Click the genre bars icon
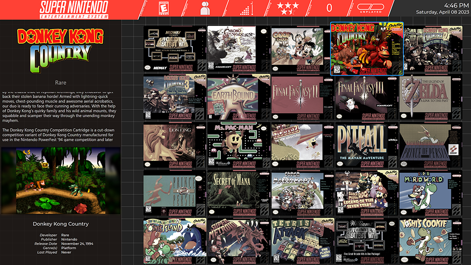Image resolution: width=471 pixels, height=265 pixels. pyautogui.click(x=247, y=9)
